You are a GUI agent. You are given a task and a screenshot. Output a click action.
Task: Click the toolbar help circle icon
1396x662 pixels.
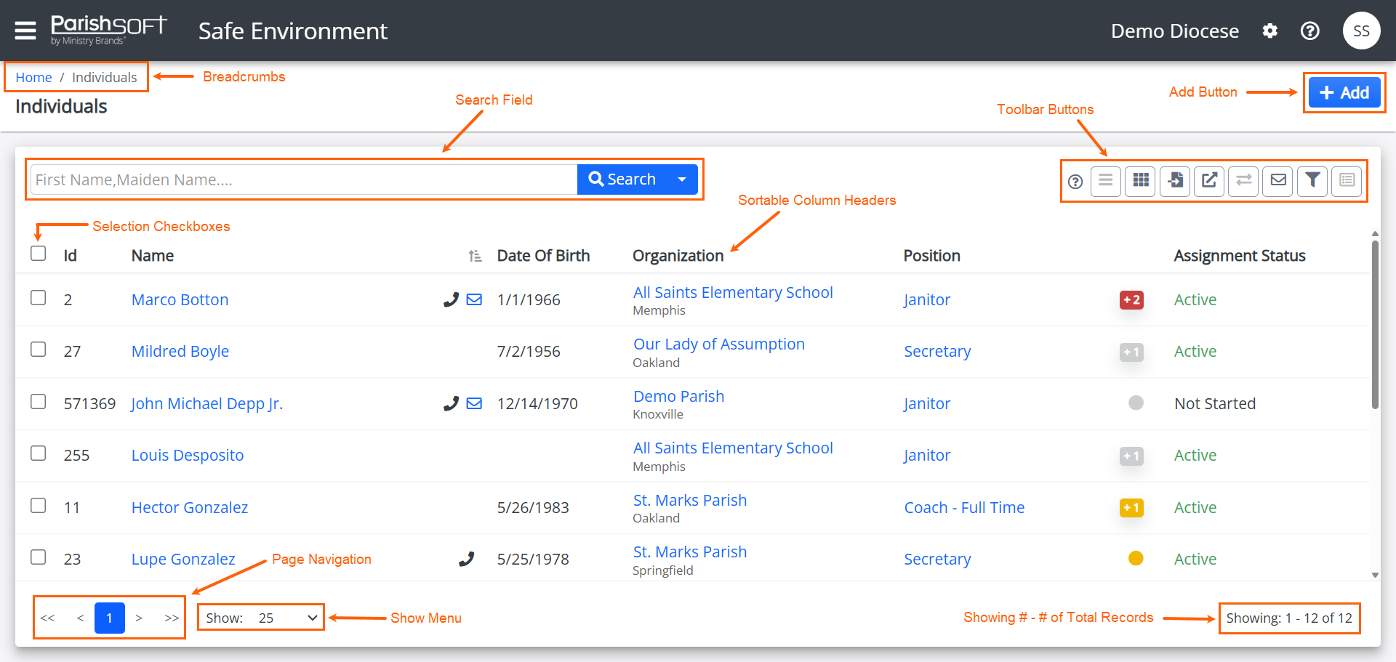coord(1075,182)
